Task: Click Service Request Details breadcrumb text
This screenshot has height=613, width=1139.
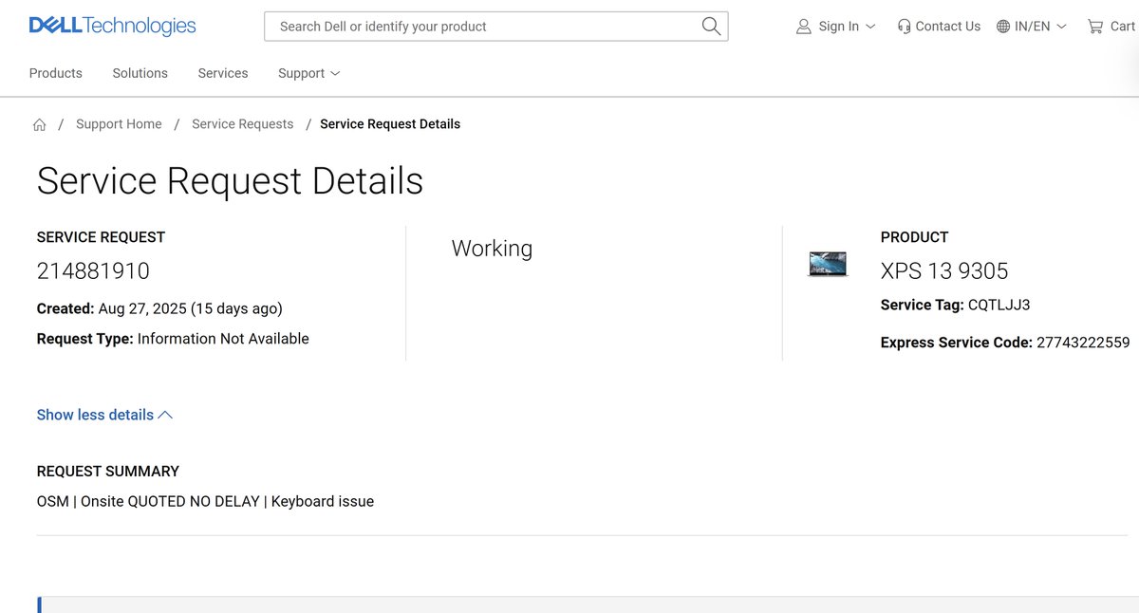Action: (x=390, y=124)
